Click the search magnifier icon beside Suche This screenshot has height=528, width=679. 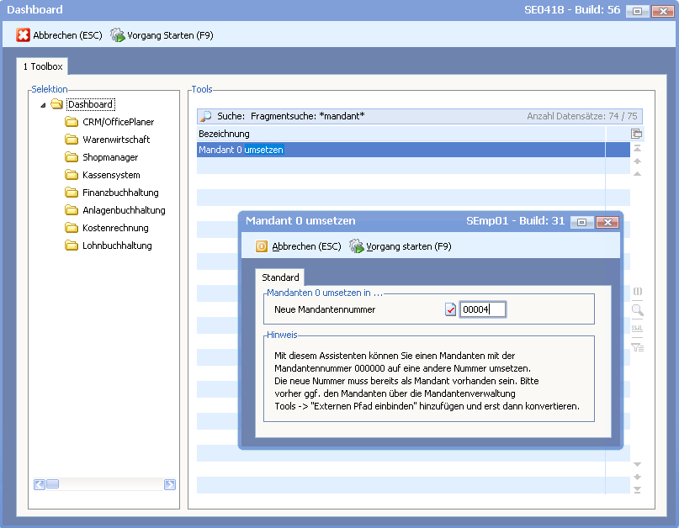205,116
